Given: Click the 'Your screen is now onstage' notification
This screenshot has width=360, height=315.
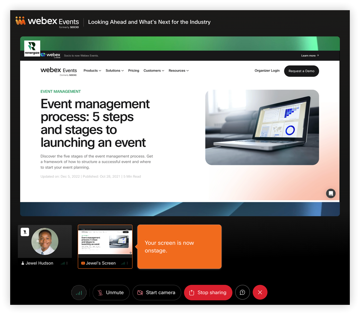Looking at the screenshot, I should click(179, 247).
